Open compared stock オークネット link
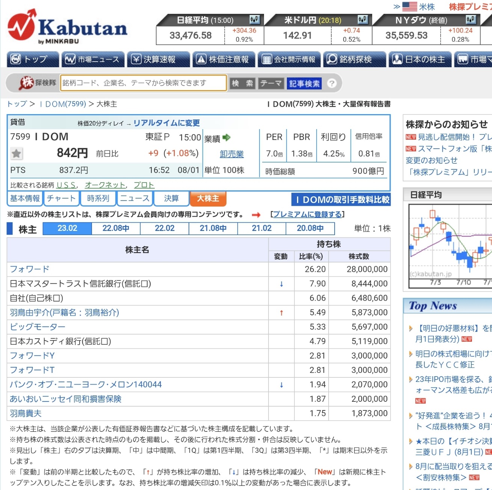492x490 pixels. click(105, 185)
